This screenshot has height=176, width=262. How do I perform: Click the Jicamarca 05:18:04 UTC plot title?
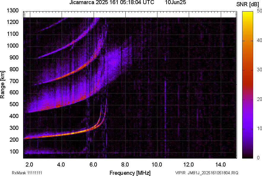(112, 3)
